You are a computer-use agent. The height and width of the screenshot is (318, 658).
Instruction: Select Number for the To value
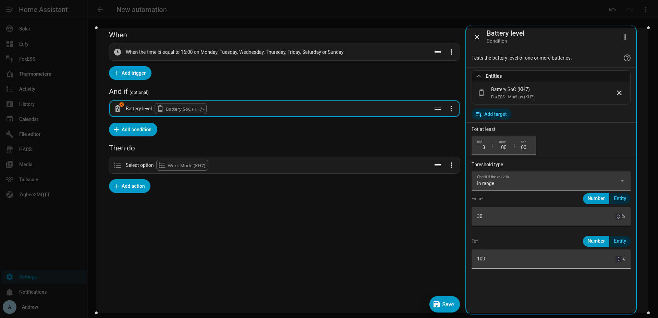pos(596,241)
